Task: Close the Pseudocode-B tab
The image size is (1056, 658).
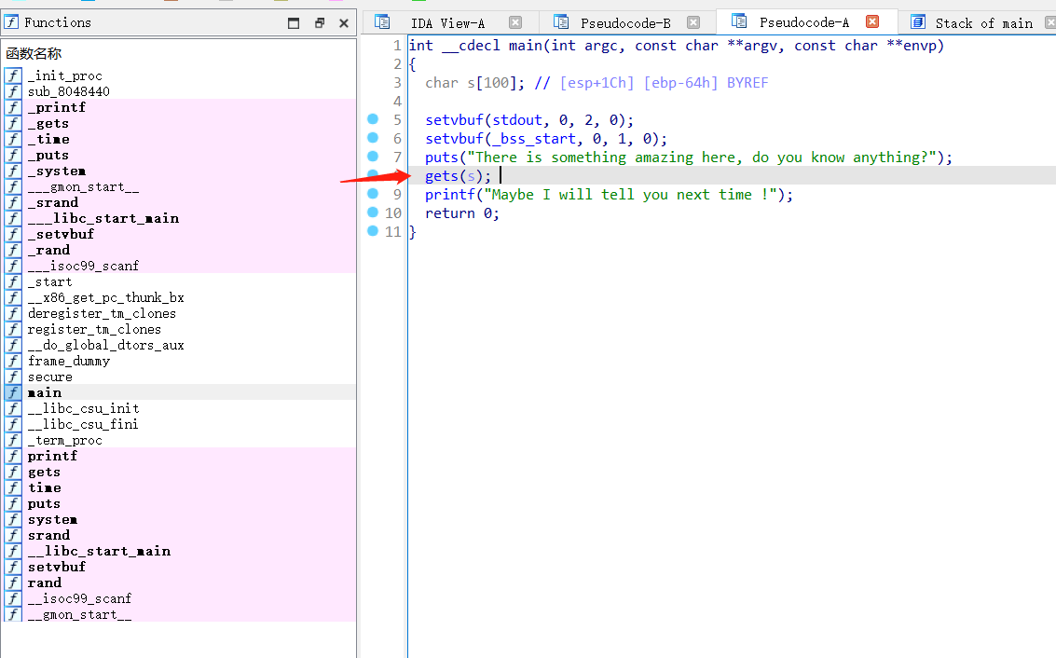Action: point(693,22)
